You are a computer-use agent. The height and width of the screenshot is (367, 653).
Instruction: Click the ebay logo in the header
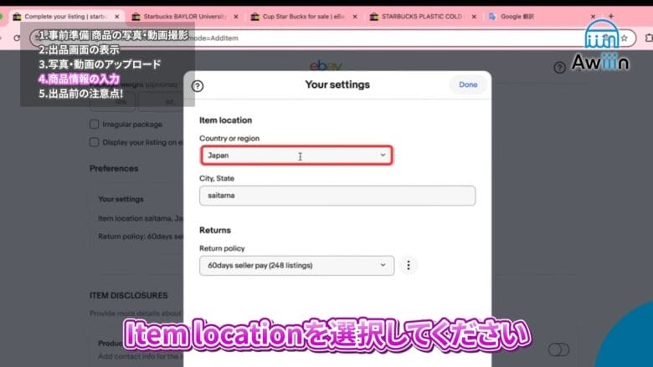tap(324, 65)
